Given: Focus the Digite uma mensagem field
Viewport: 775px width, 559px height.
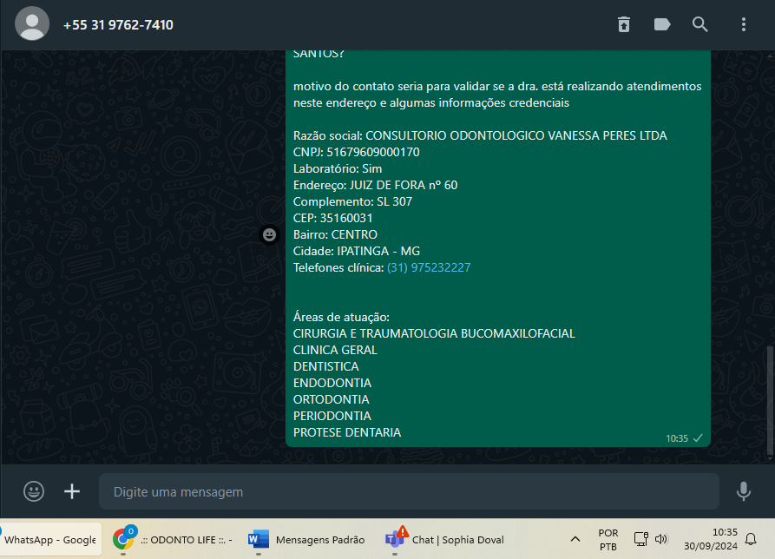Looking at the screenshot, I should click(409, 491).
